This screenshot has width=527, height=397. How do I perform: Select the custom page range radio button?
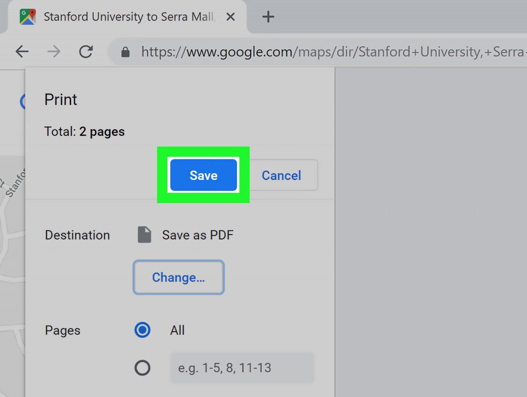tap(142, 368)
